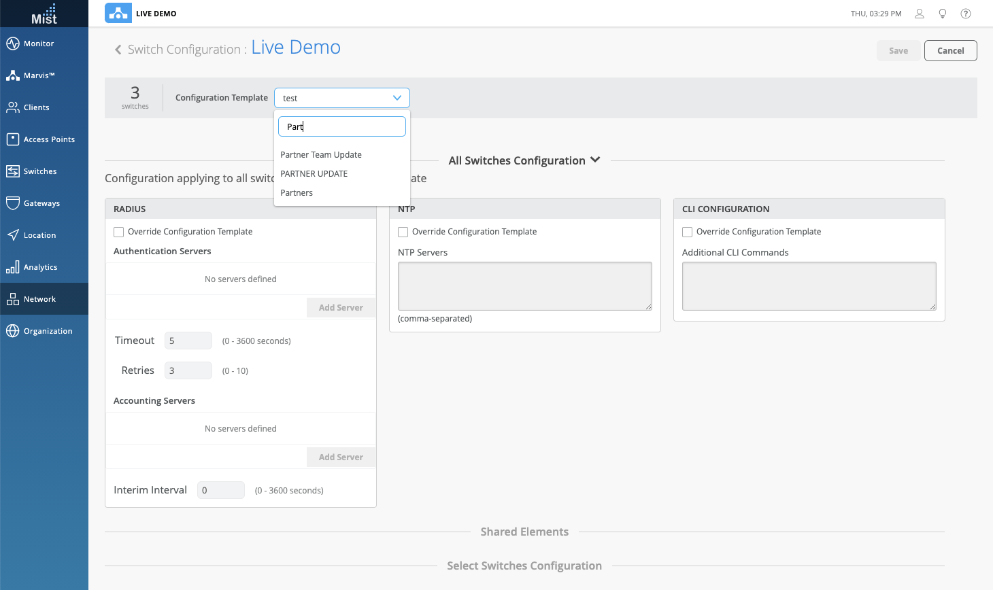Select the Partner Team Update template
Viewport: 993px width, 590px height.
click(x=321, y=155)
